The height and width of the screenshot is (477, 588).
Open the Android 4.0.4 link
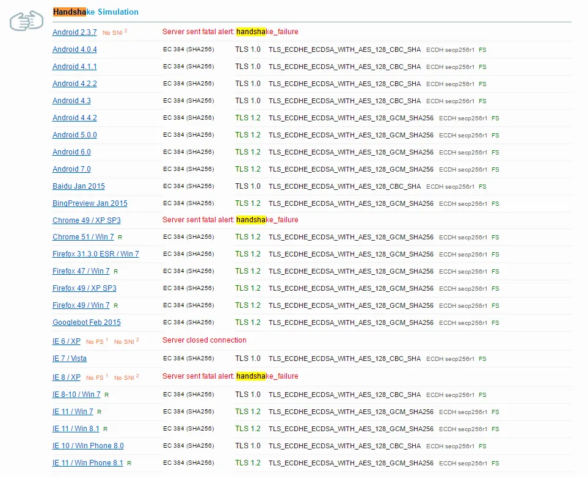coord(74,49)
